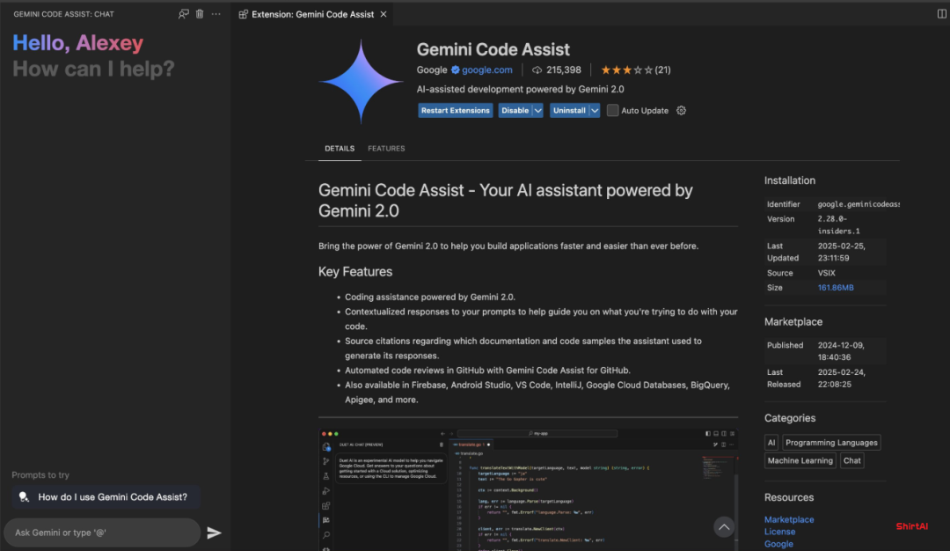Open the Marketplace resource link
The height and width of the screenshot is (551, 950).
789,519
